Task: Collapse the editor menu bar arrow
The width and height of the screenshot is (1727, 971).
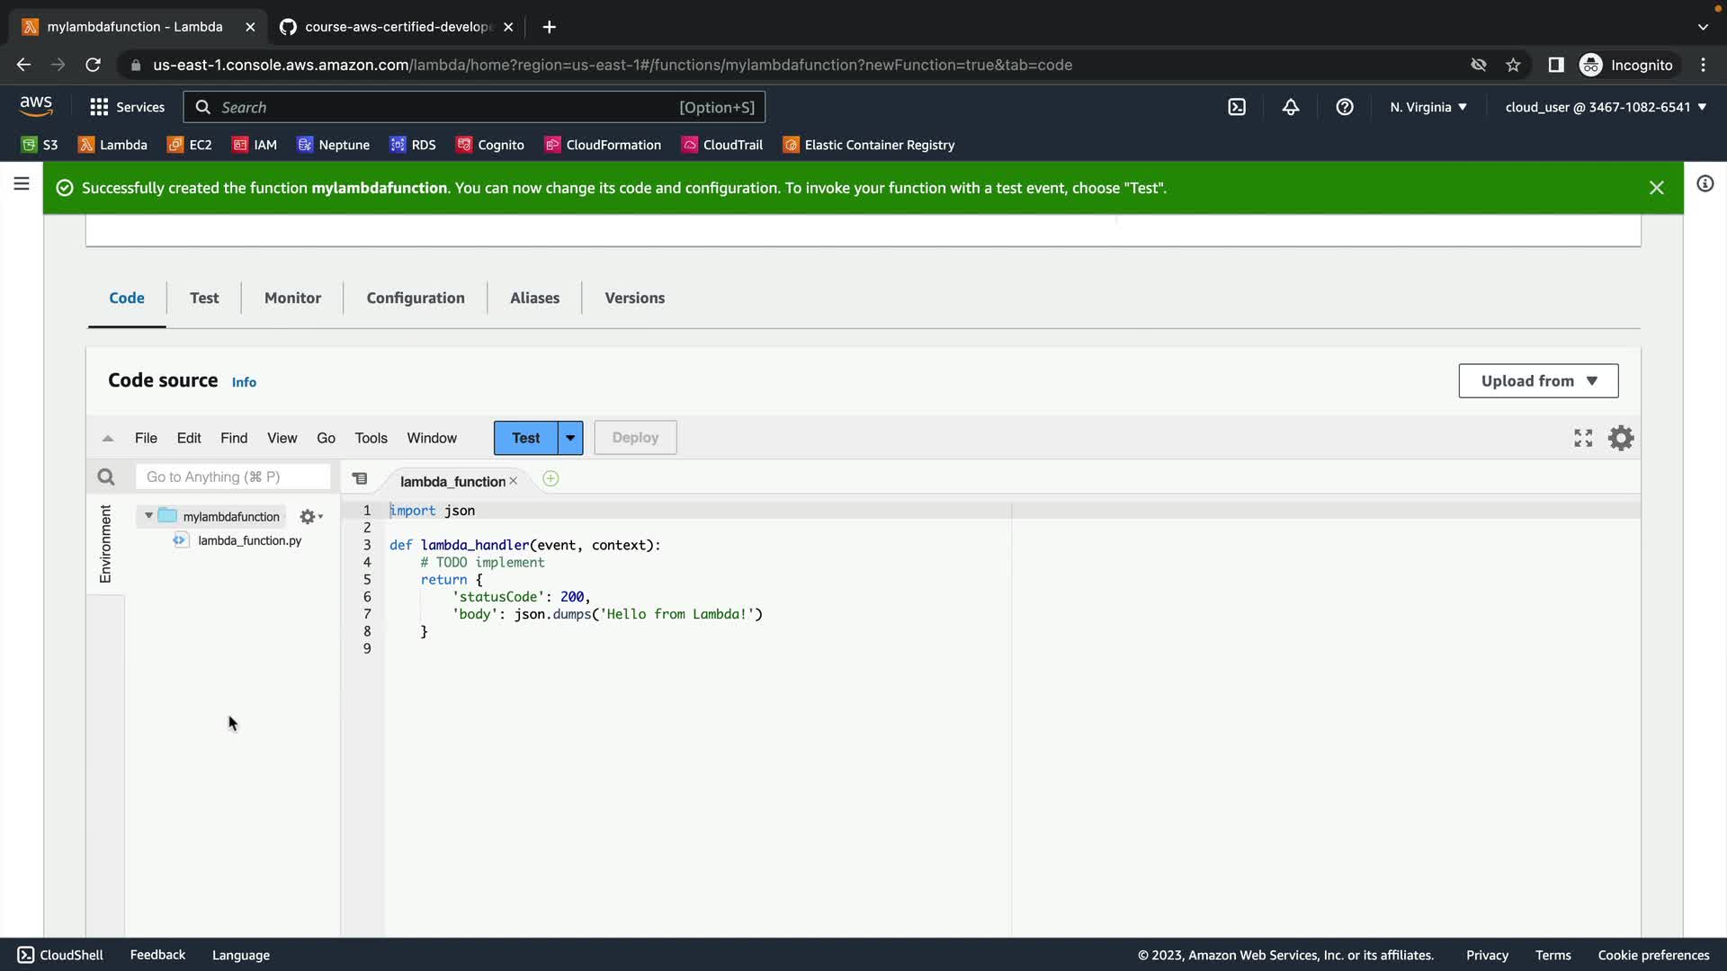Action: 108,439
